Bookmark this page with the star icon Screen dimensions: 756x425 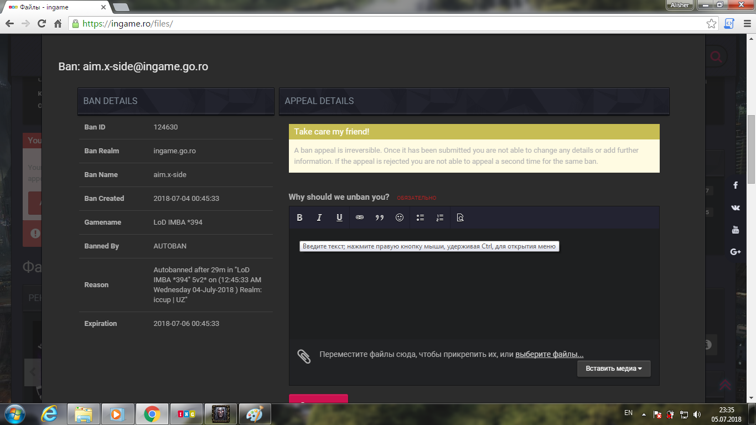[x=712, y=24]
